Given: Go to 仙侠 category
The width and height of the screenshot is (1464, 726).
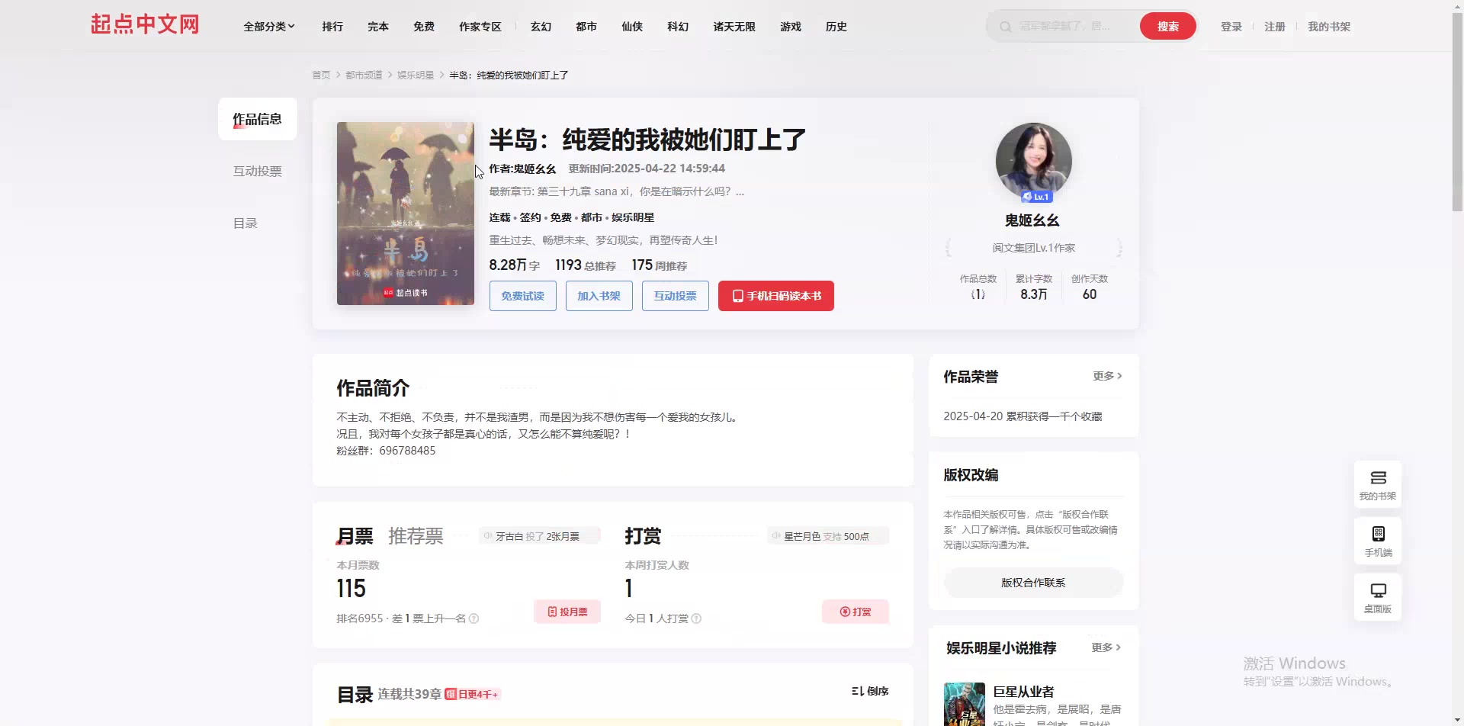Looking at the screenshot, I should [632, 27].
